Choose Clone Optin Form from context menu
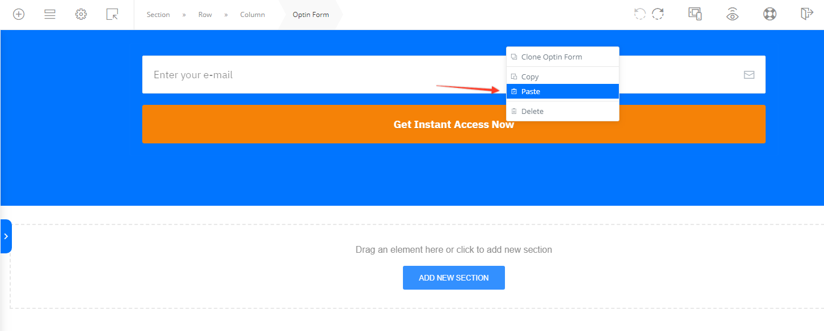 pyautogui.click(x=563, y=57)
